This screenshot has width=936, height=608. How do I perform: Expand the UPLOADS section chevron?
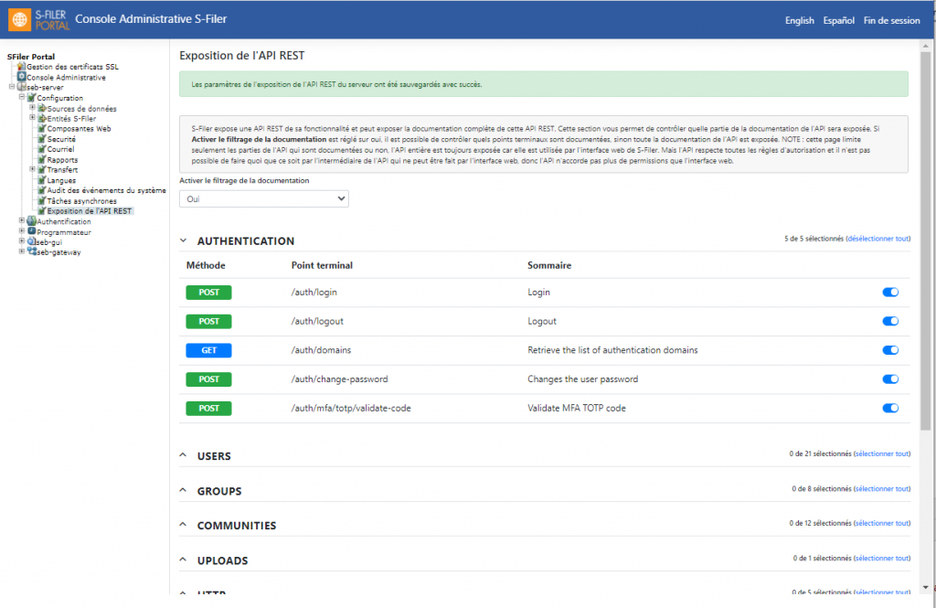[x=183, y=560]
